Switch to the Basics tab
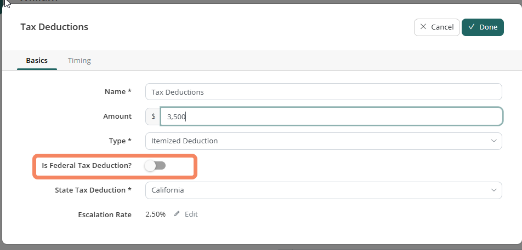Image resolution: width=522 pixels, height=250 pixels. click(x=37, y=60)
